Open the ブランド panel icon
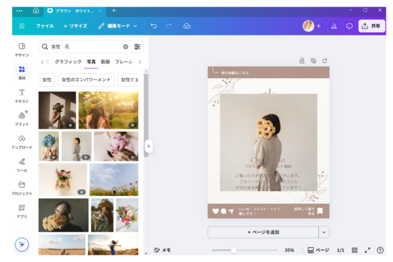Screen dimensions: 393x262 (22, 118)
